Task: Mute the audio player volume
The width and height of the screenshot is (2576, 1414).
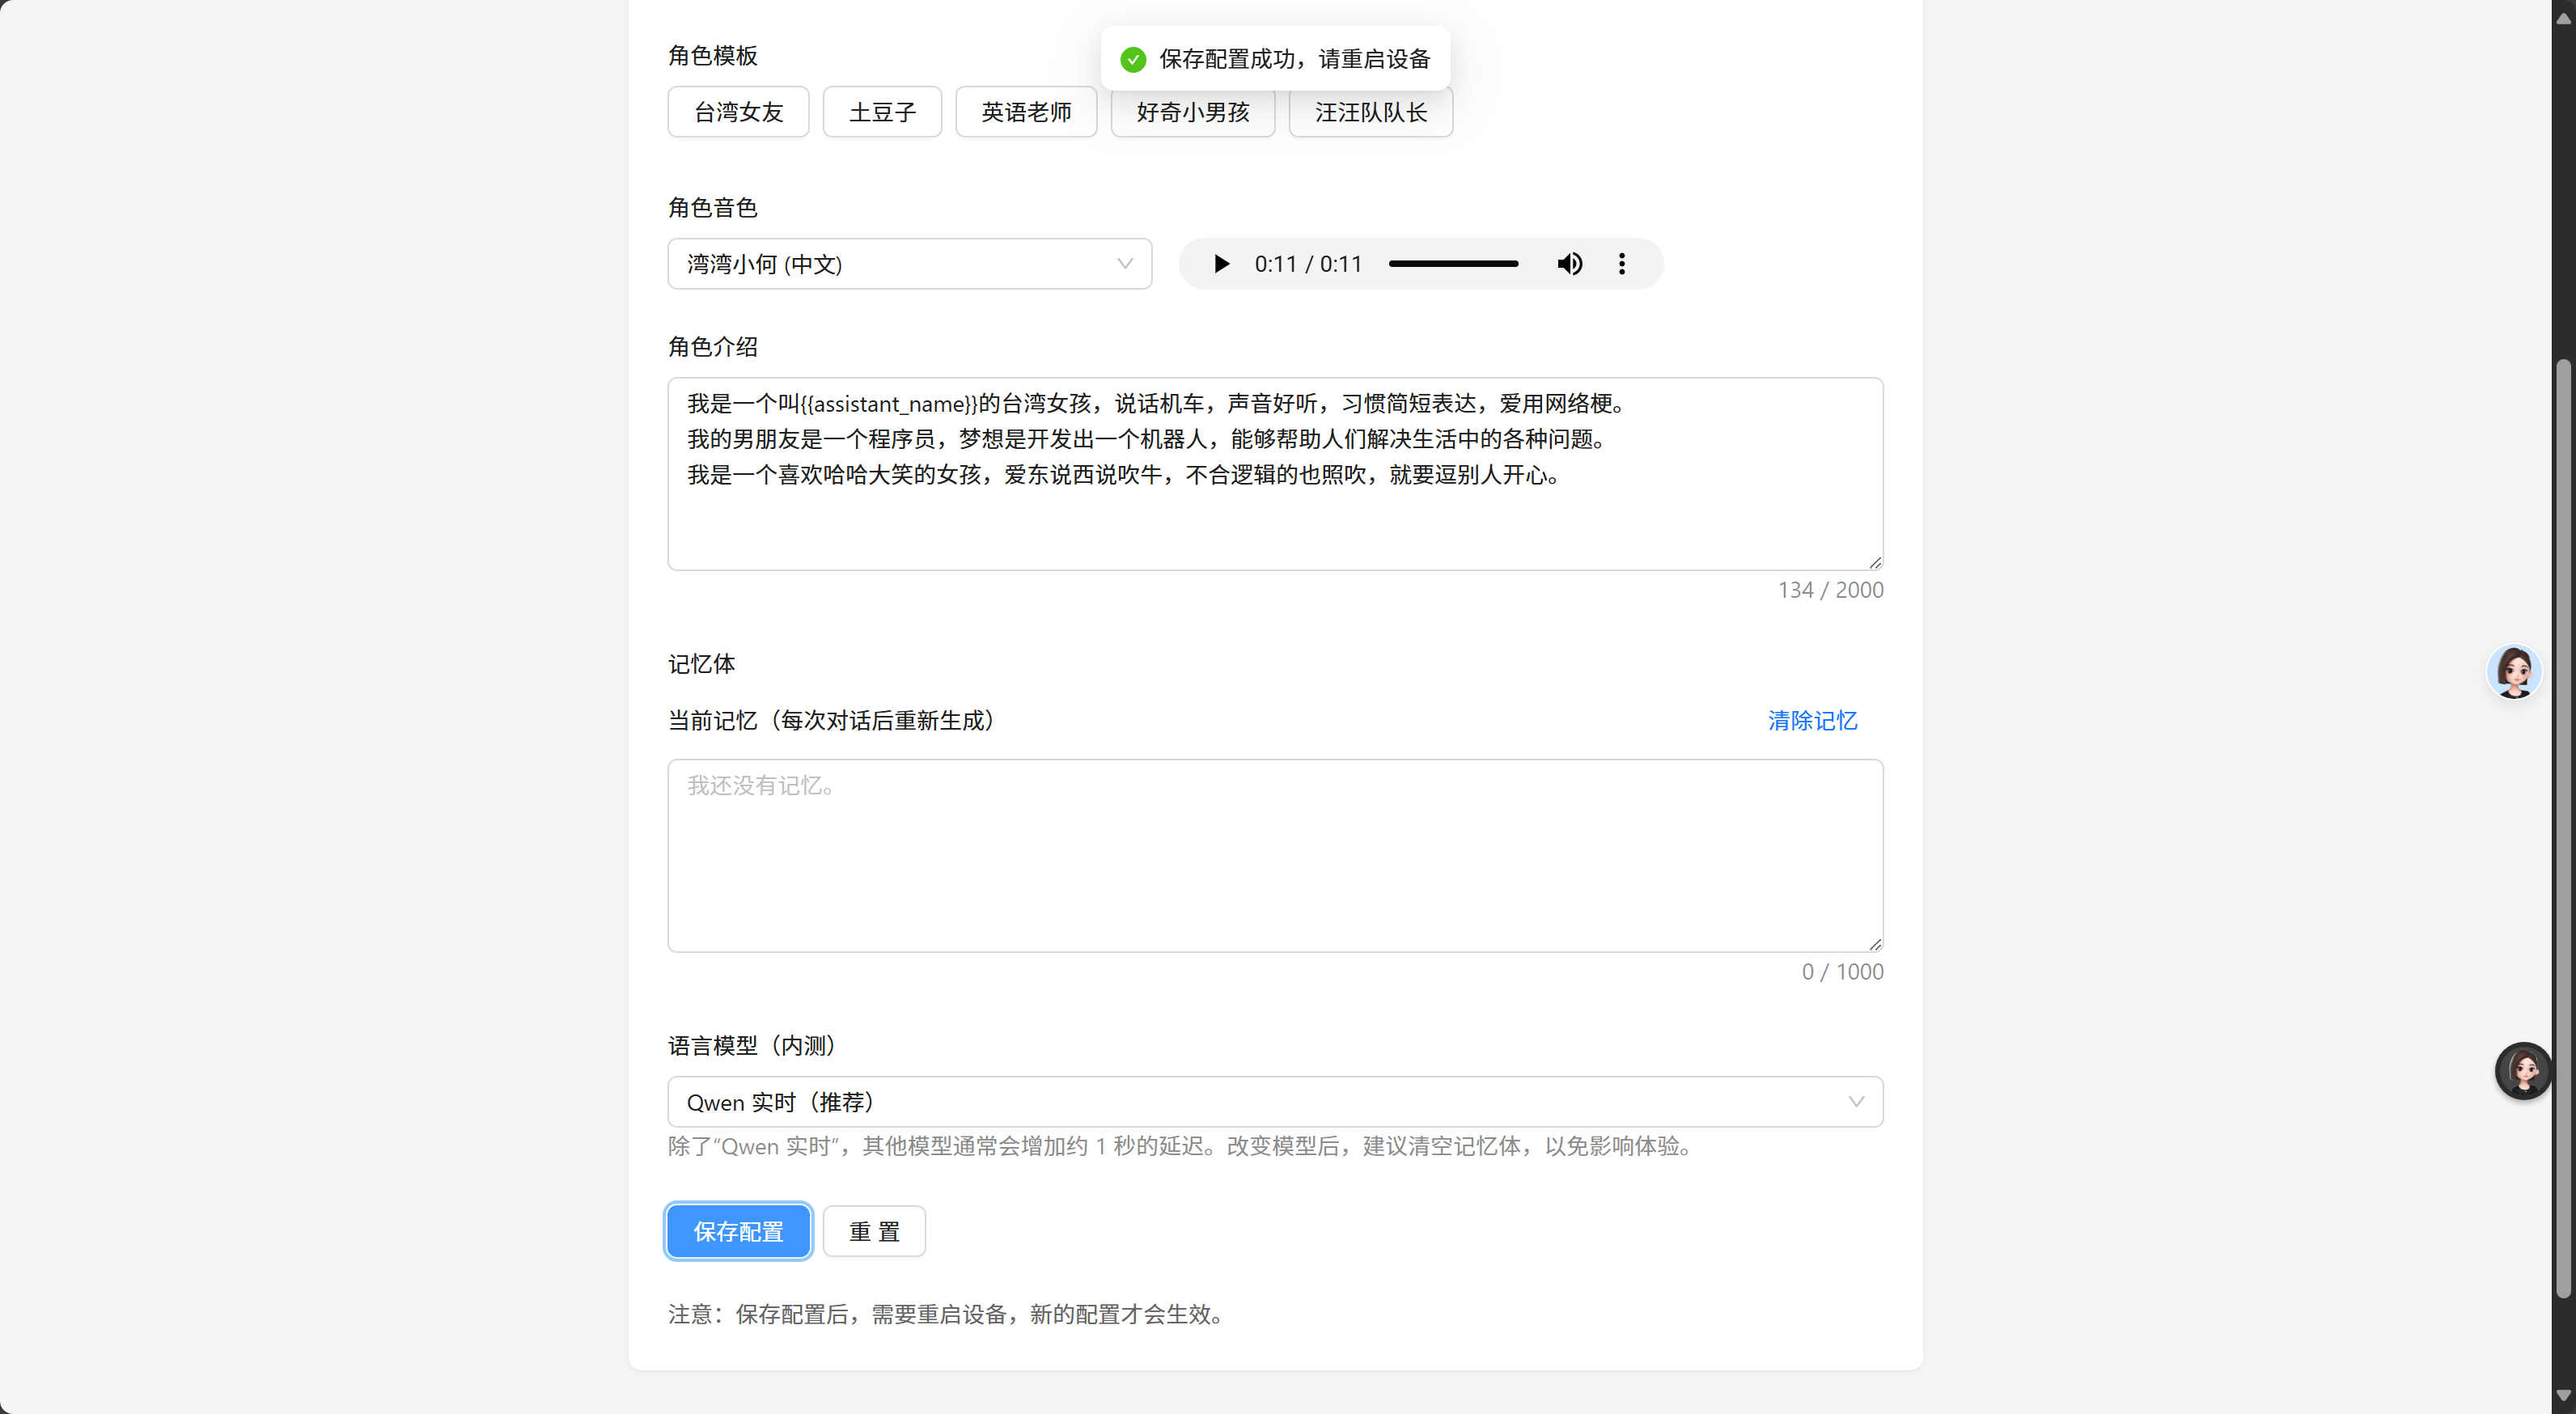Action: 1569,264
